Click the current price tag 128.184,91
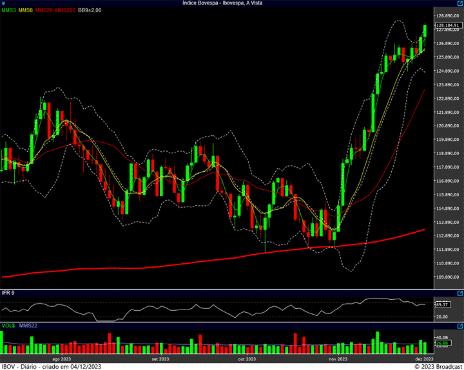 [x=449, y=25]
